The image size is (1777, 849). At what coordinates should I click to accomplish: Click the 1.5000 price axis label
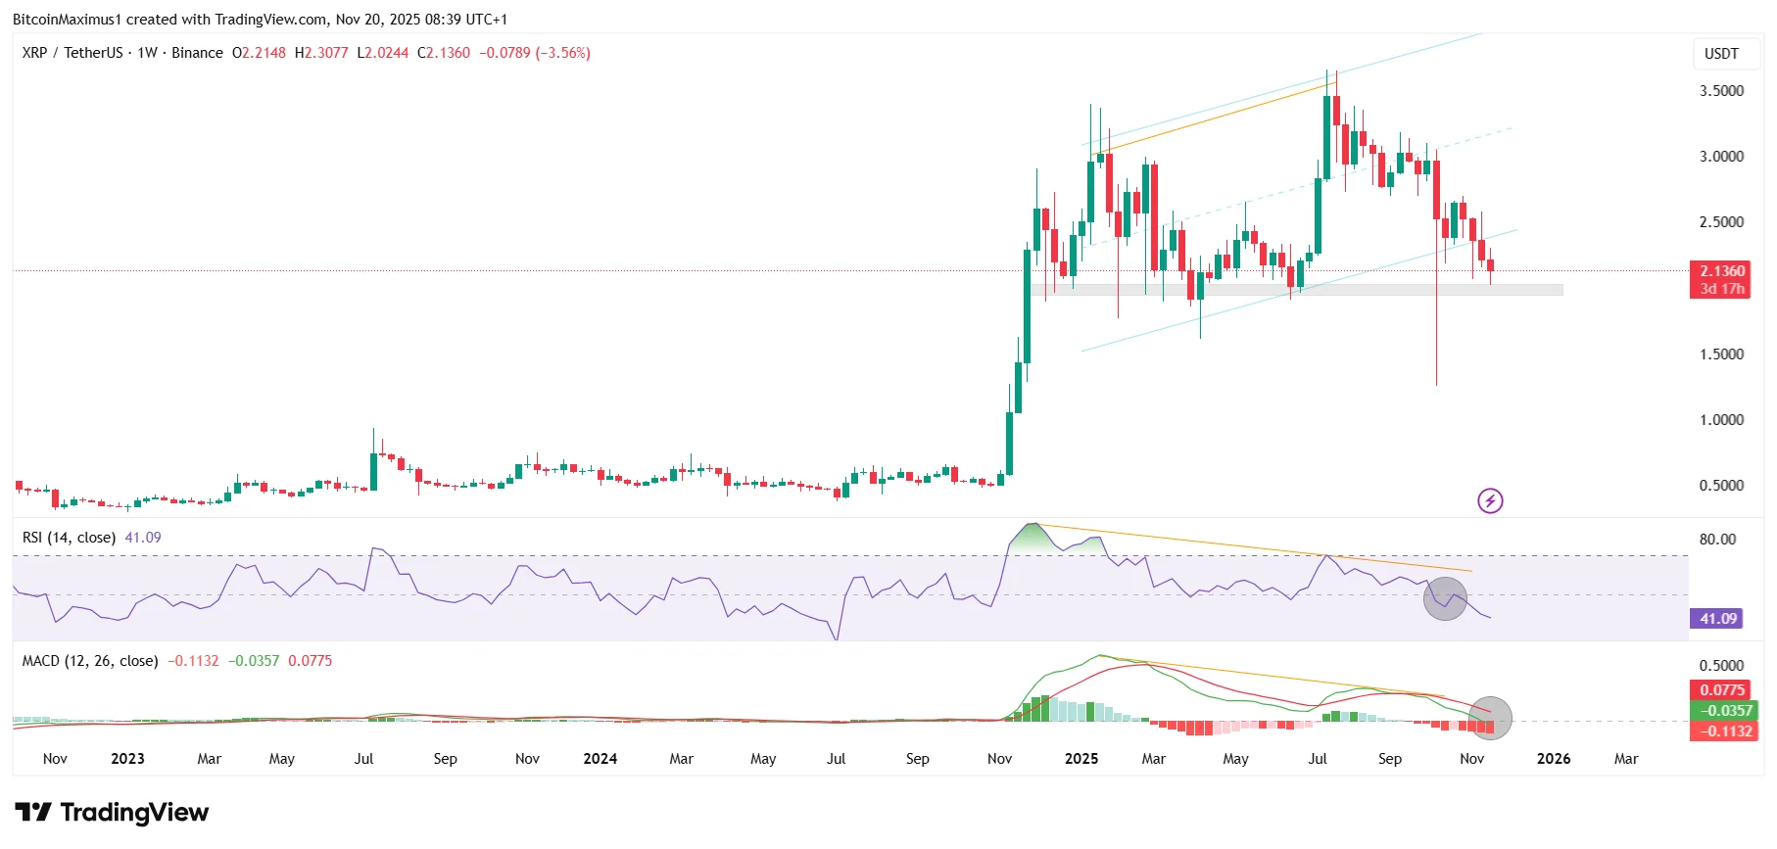[1721, 354]
